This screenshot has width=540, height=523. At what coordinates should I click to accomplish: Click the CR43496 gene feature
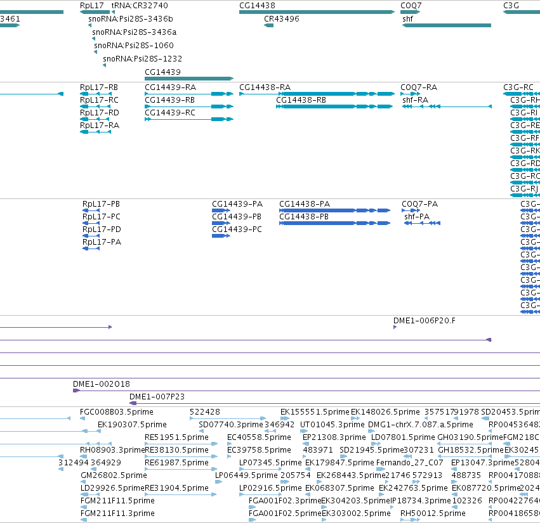coord(268,25)
